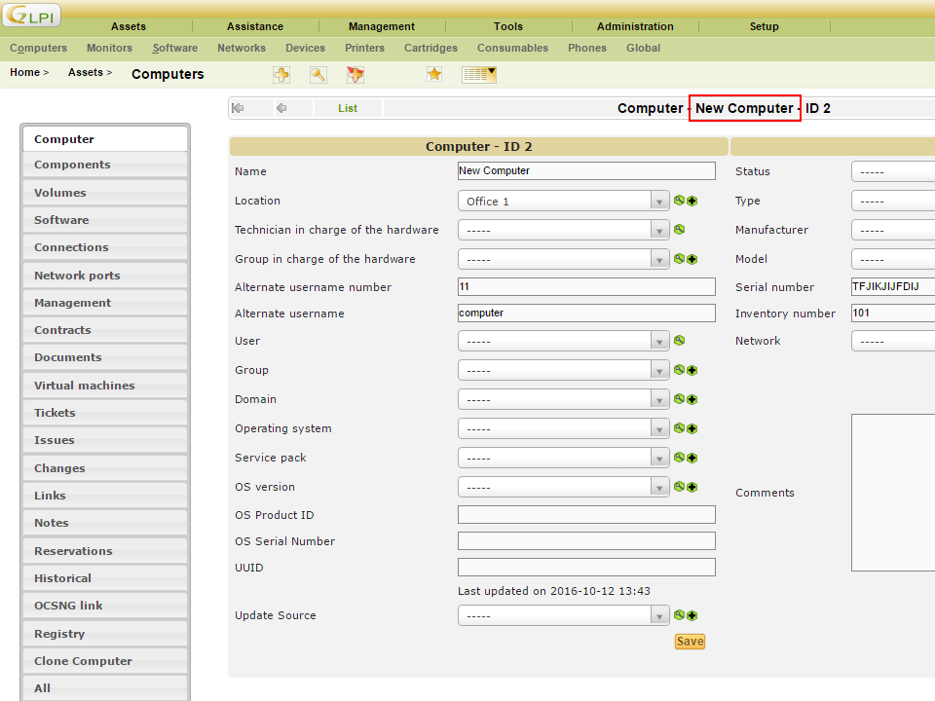
Task: Open search with the magnifier icon
Action: (x=318, y=75)
